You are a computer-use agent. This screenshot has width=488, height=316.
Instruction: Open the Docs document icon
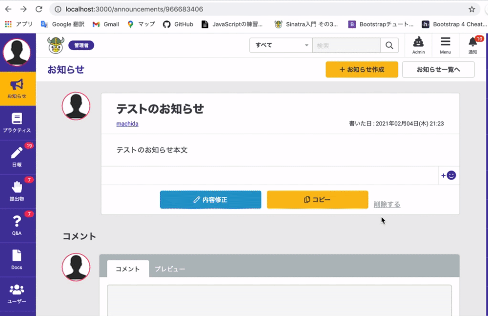[18, 258]
